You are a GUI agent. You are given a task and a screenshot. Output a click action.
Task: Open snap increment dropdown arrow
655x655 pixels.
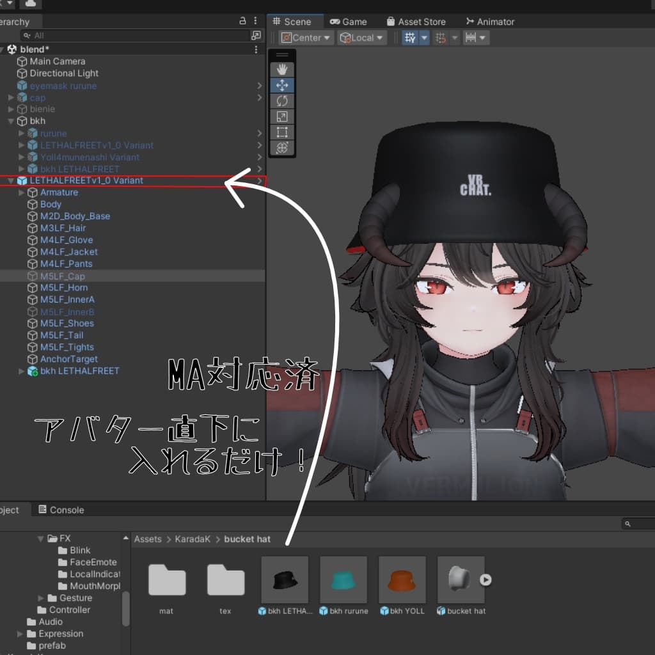point(455,38)
